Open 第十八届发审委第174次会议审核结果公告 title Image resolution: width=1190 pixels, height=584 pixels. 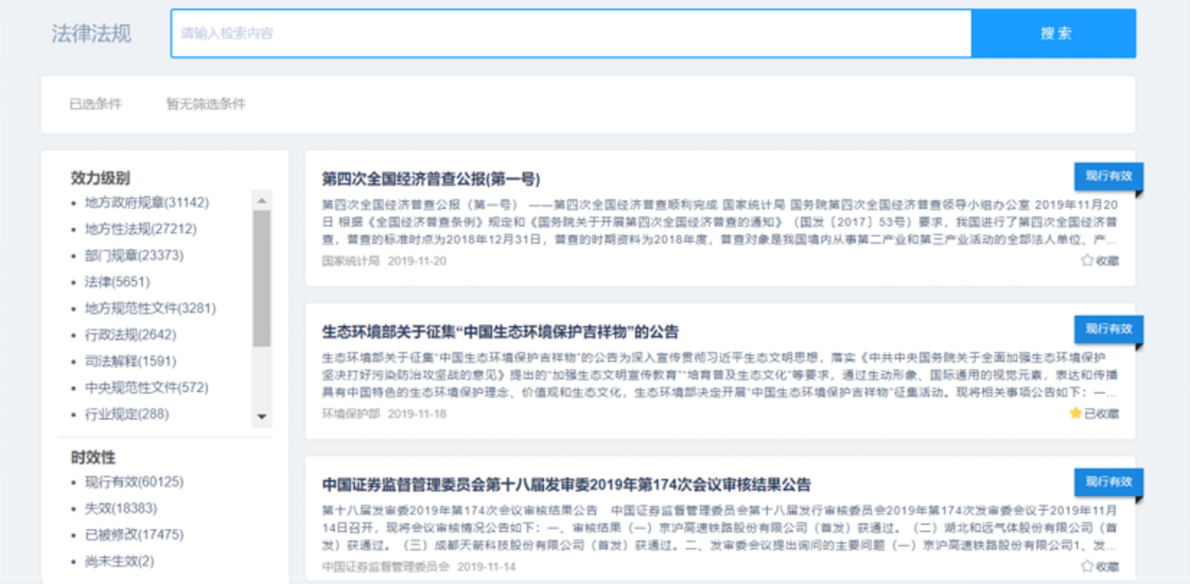[x=566, y=485]
